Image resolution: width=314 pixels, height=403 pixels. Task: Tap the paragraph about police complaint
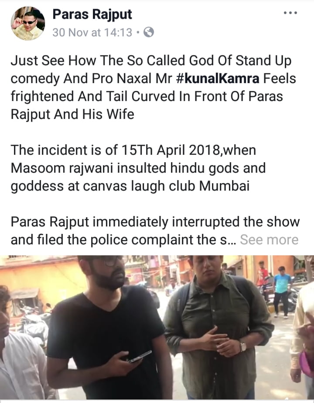click(x=155, y=231)
